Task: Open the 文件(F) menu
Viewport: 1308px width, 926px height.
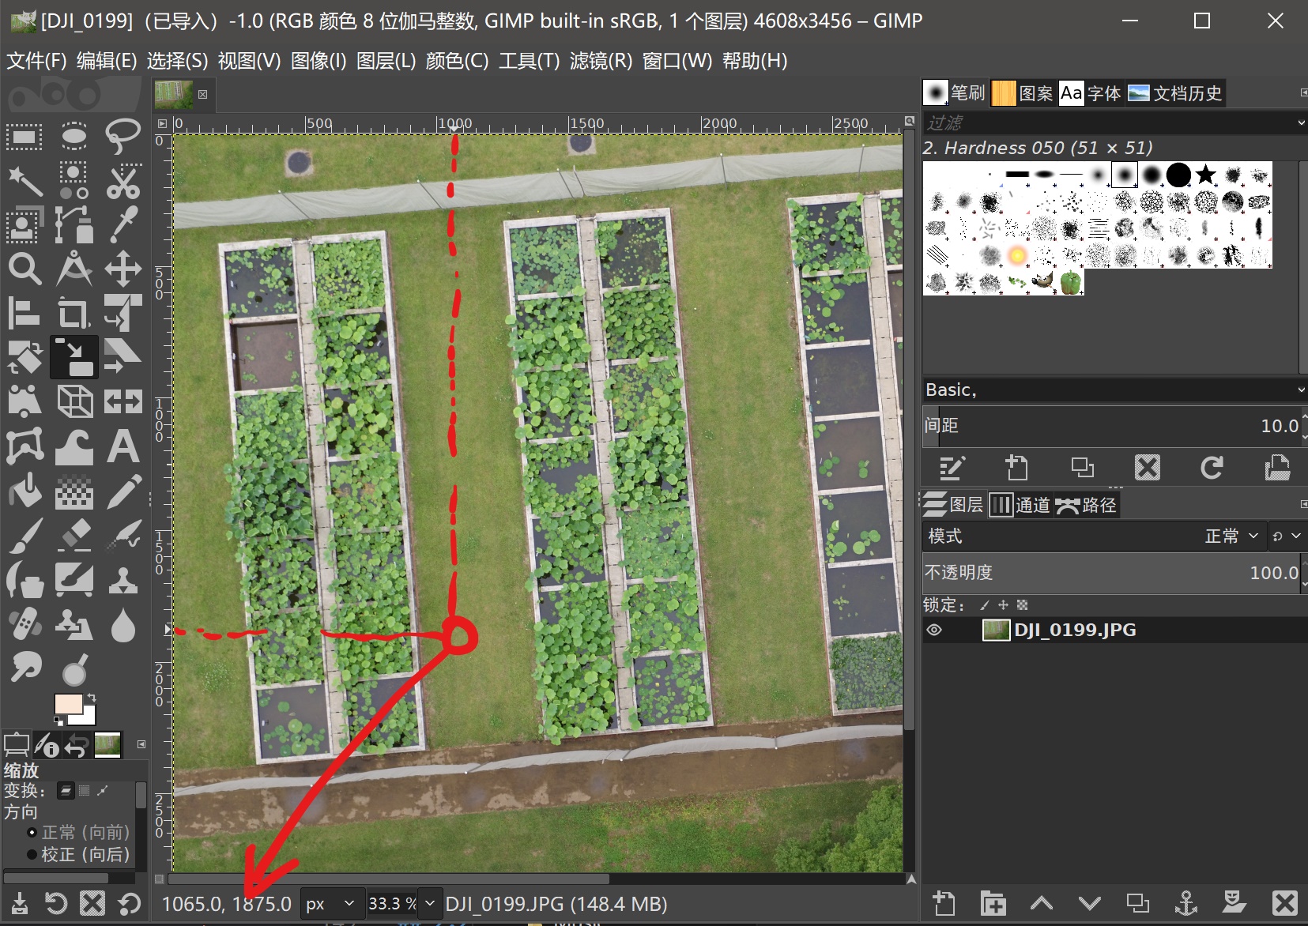Action: click(x=36, y=61)
